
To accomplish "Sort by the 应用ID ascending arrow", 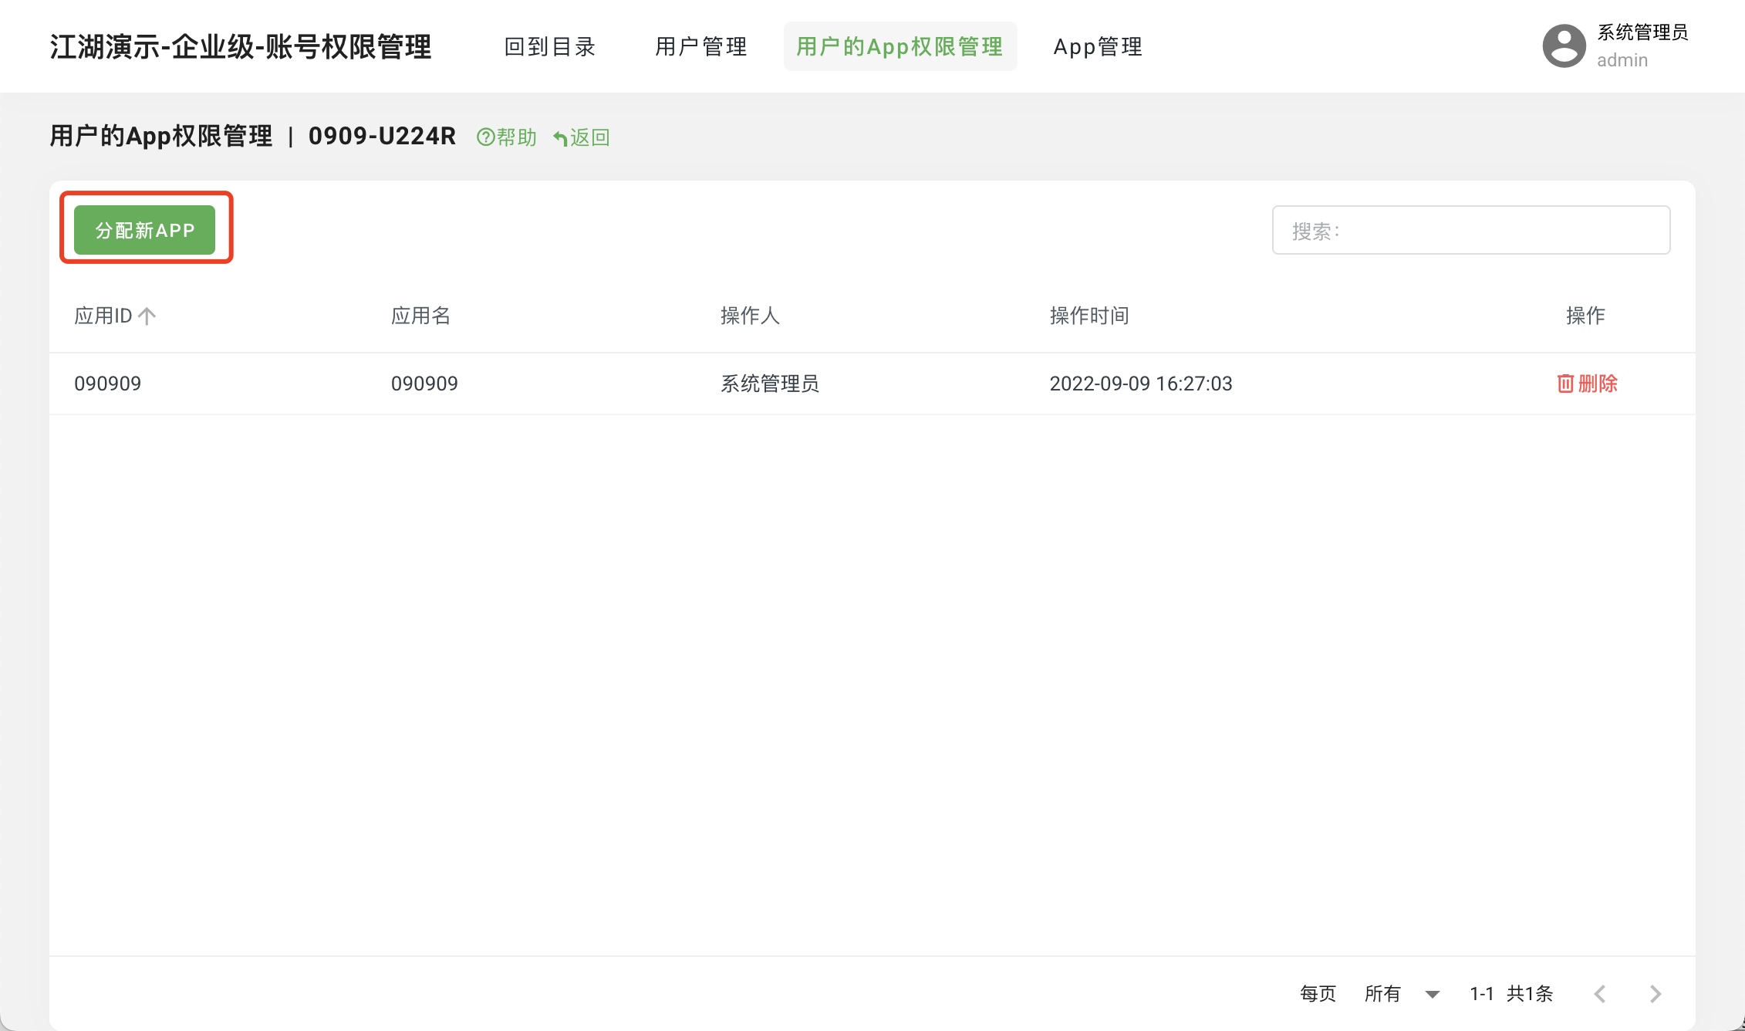I will pyautogui.click(x=147, y=316).
